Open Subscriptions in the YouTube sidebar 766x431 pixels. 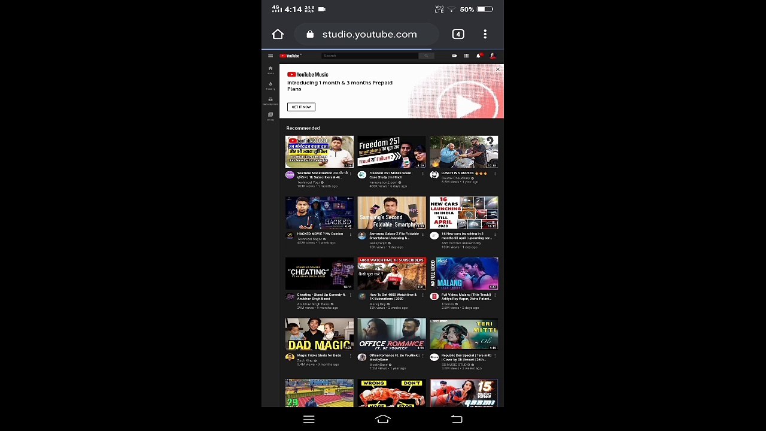pyautogui.click(x=270, y=101)
